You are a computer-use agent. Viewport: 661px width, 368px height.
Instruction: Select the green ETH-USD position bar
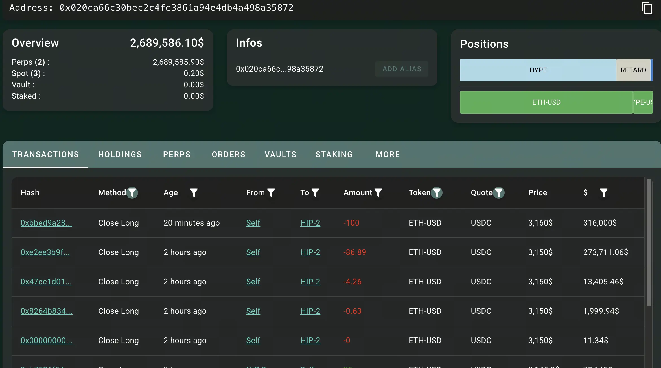point(546,102)
